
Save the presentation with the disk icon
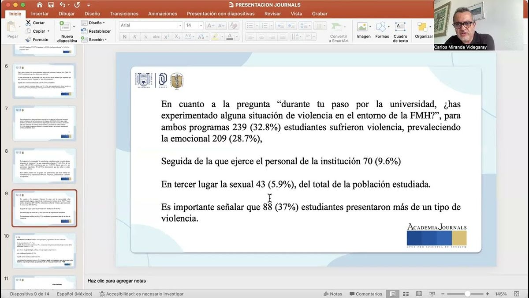point(51,5)
